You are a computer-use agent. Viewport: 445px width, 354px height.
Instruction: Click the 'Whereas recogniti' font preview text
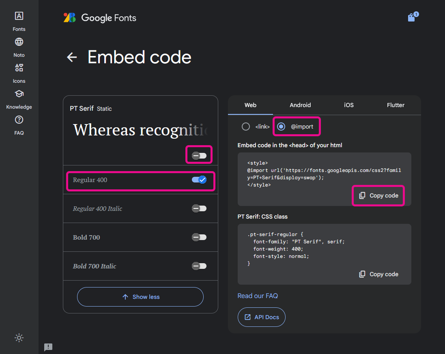pos(140,130)
